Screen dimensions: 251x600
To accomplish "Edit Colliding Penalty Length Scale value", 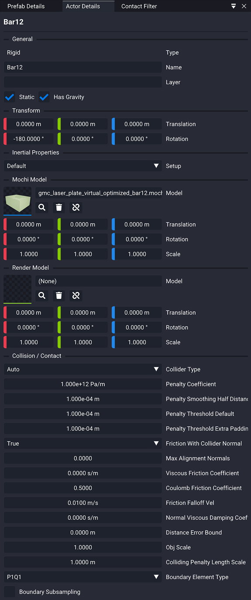I will click(x=83, y=562).
